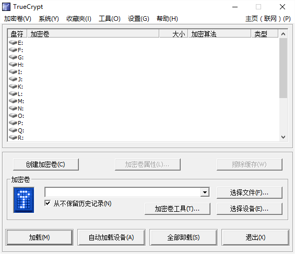Open the 系统(Y) menu

pos(49,19)
